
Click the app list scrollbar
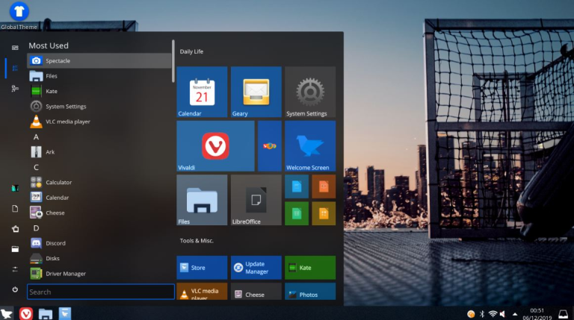(173, 61)
